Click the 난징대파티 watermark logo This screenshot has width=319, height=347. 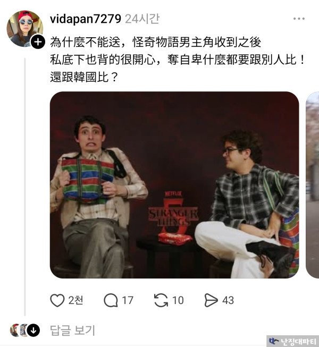coord(292,341)
